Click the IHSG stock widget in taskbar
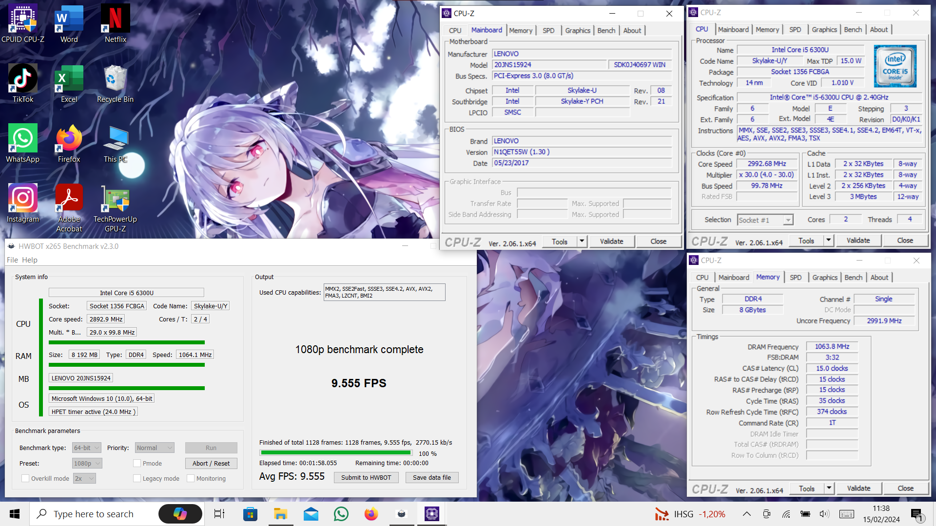Screen dimensions: 936x526 [x=690, y=514]
